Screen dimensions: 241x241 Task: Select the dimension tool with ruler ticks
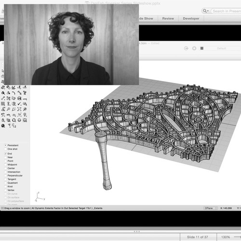coord(25,98)
